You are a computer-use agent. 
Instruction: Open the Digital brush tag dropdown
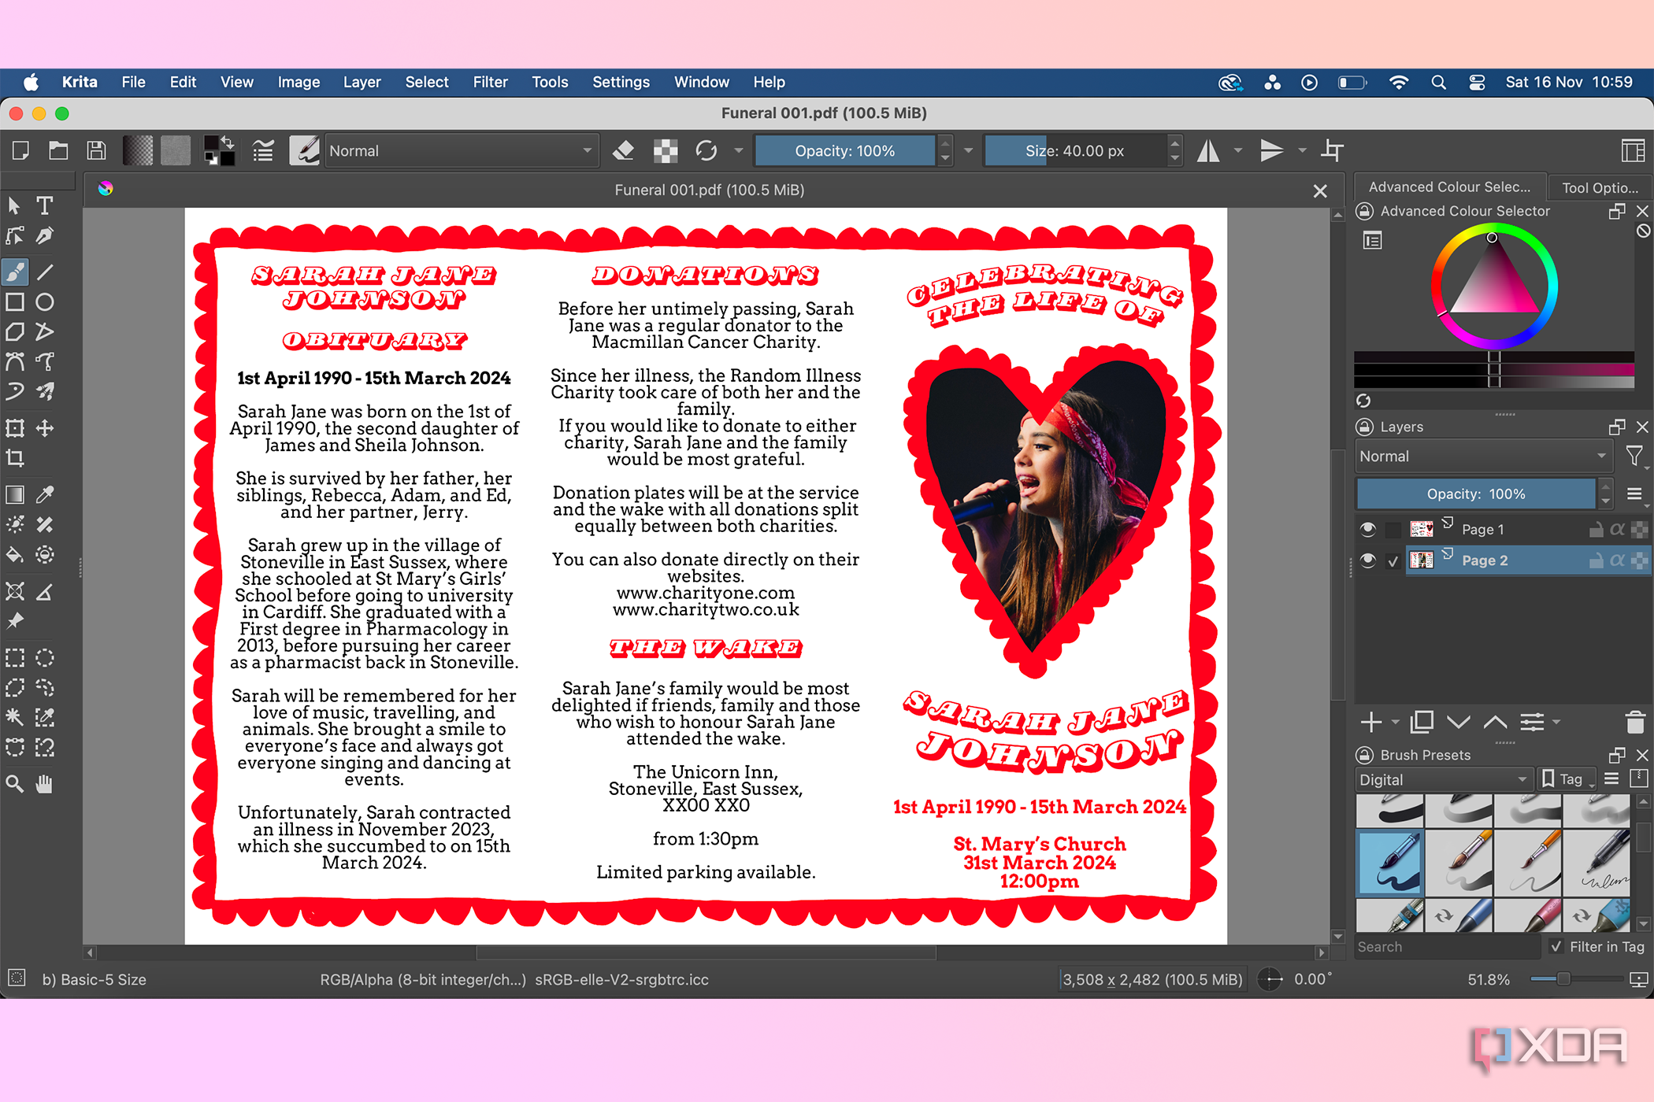click(x=1443, y=779)
